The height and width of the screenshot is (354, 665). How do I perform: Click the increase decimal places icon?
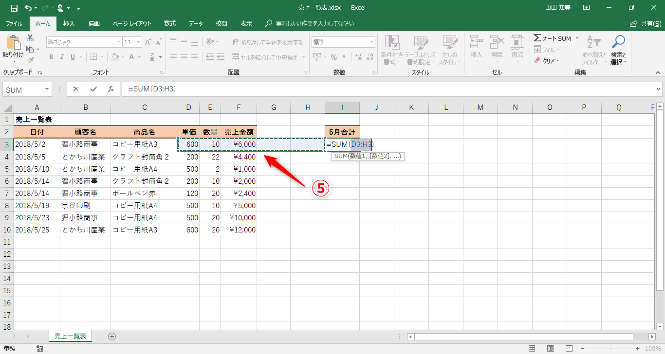click(358, 57)
